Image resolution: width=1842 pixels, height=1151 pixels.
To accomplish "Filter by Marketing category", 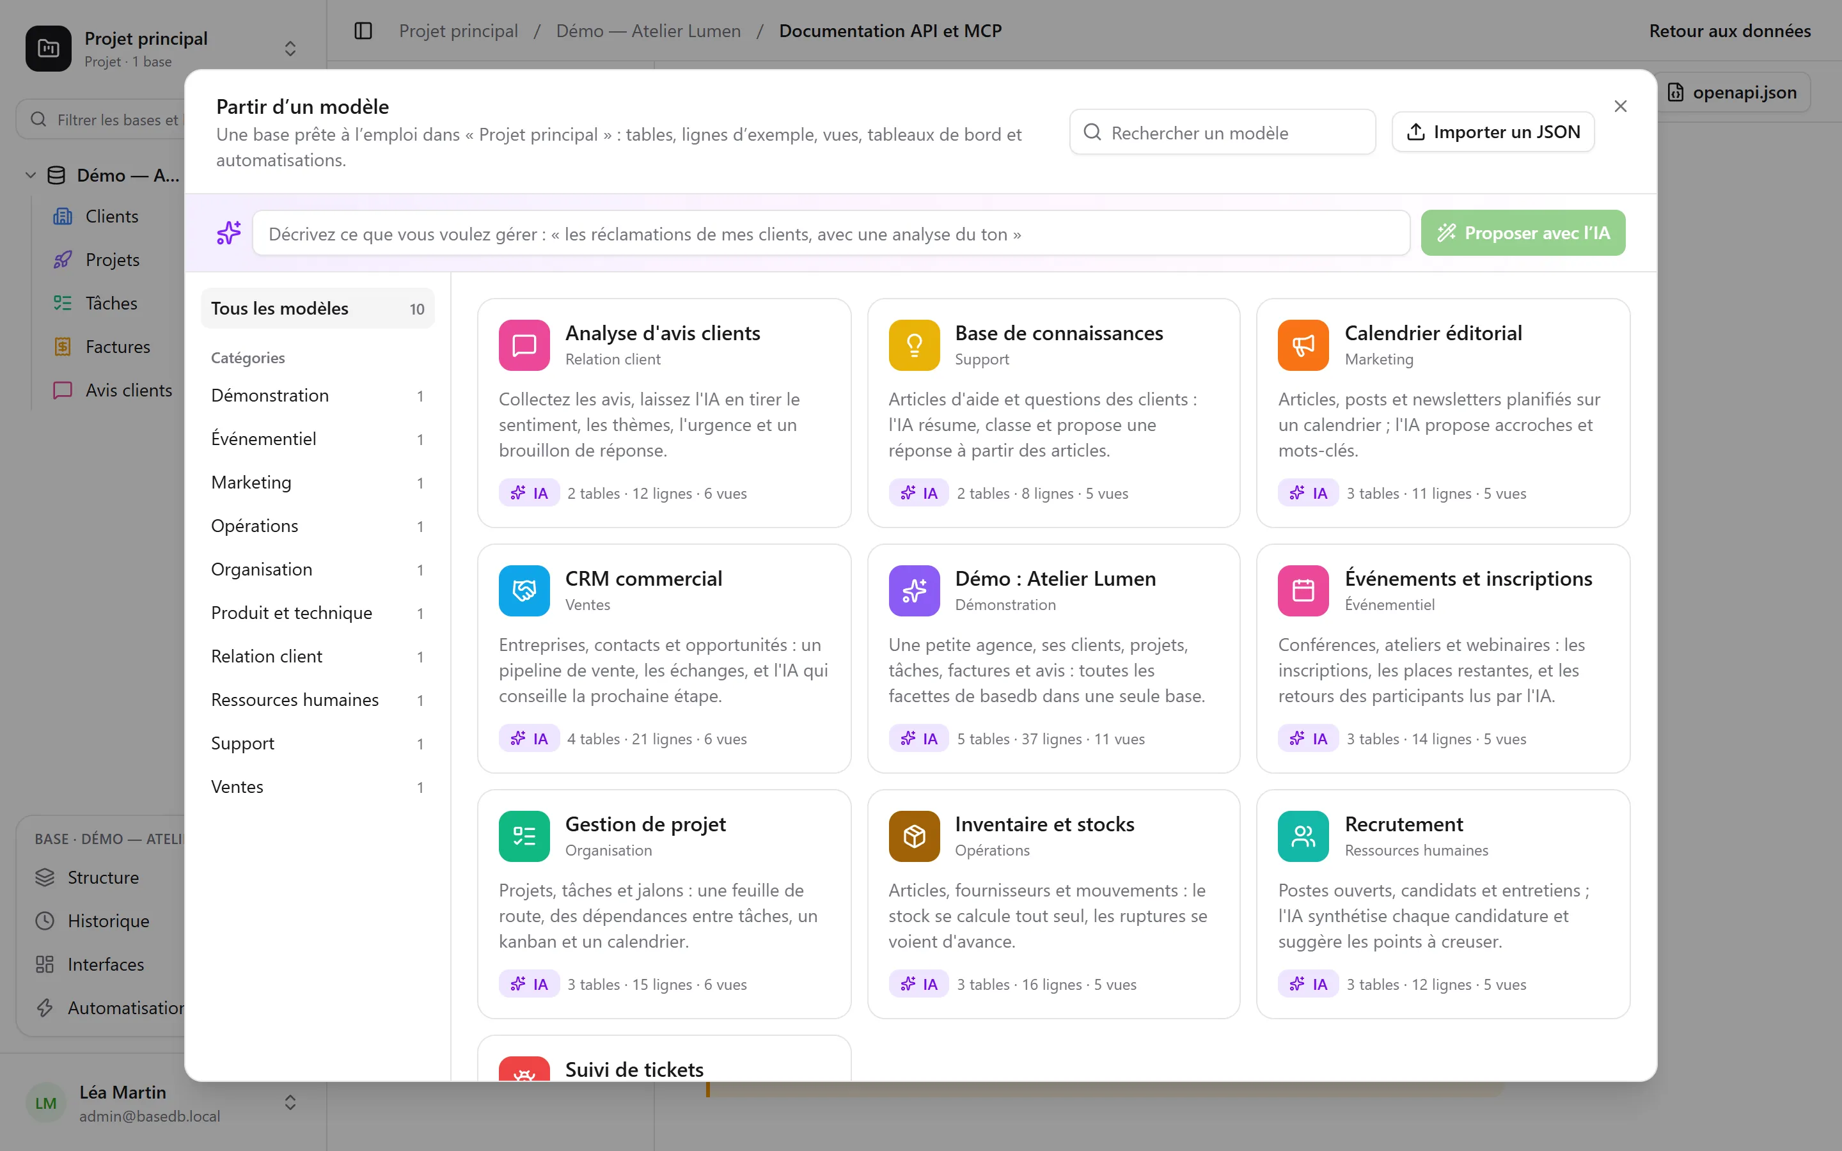I will (x=317, y=483).
